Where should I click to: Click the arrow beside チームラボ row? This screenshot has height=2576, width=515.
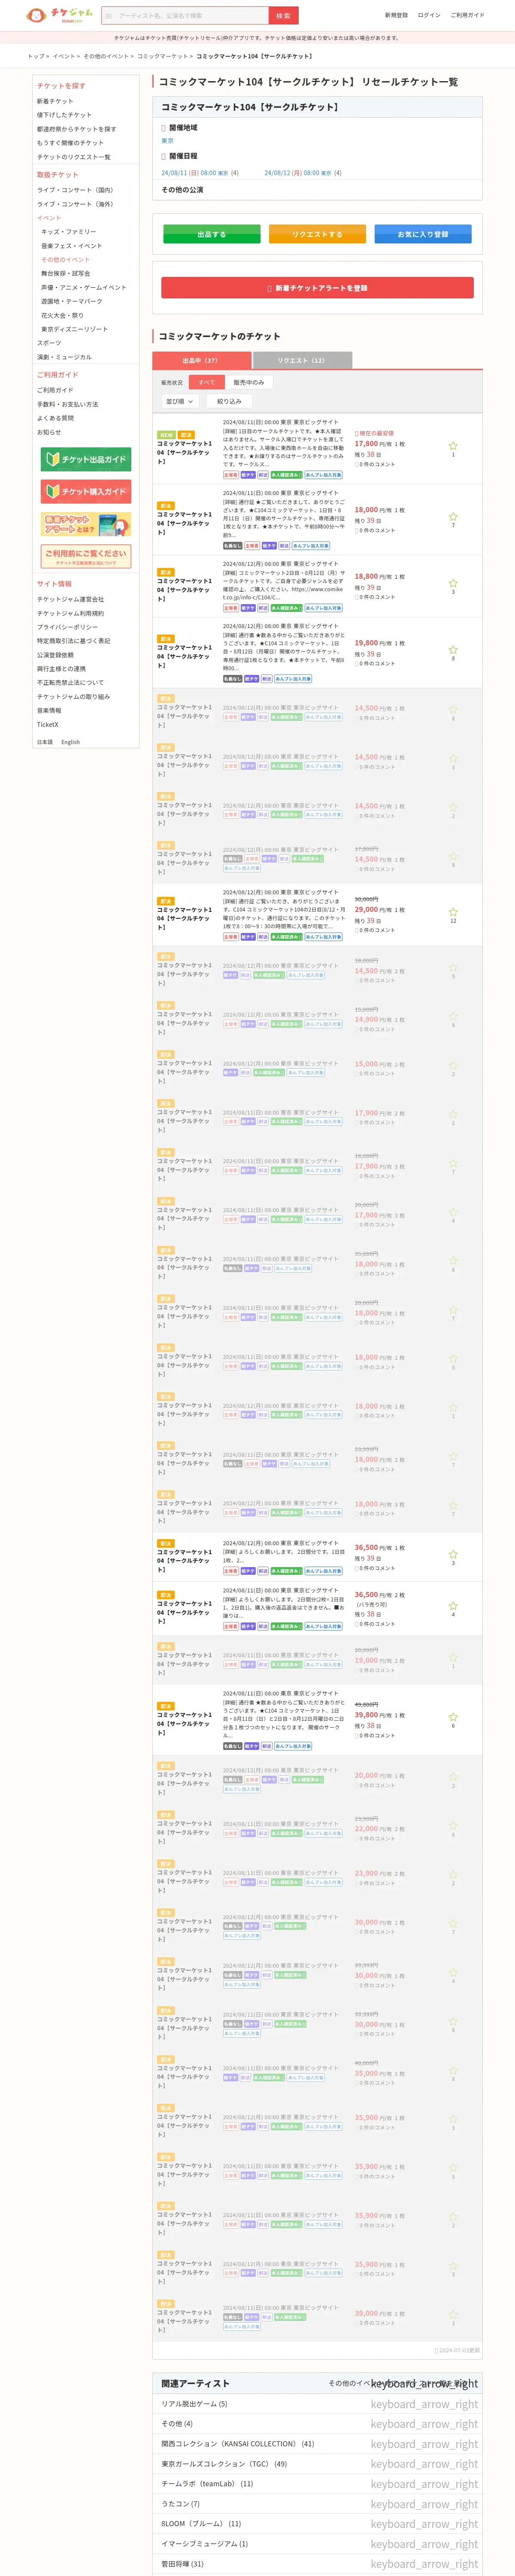[x=424, y=2484]
